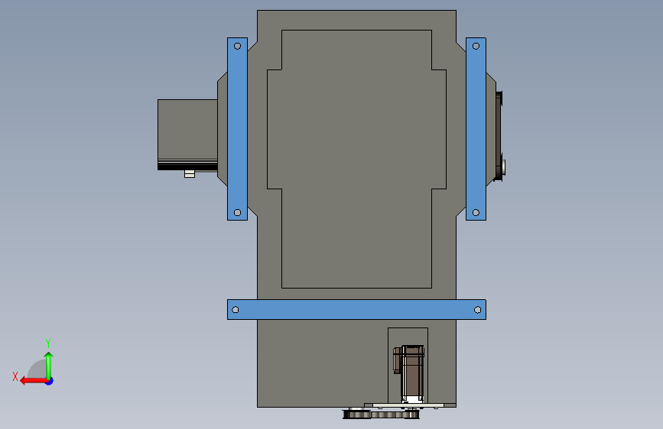Pick the bottom hole of the right blue bracket
The image size is (663, 429).
pos(476,212)
